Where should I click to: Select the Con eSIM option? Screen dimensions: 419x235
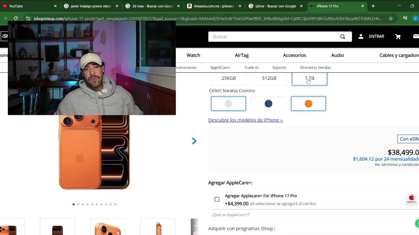click(408, 139)
